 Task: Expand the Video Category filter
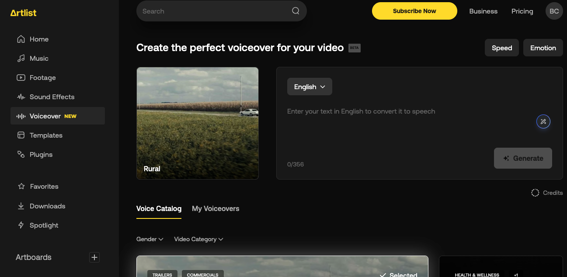[198, 239]
